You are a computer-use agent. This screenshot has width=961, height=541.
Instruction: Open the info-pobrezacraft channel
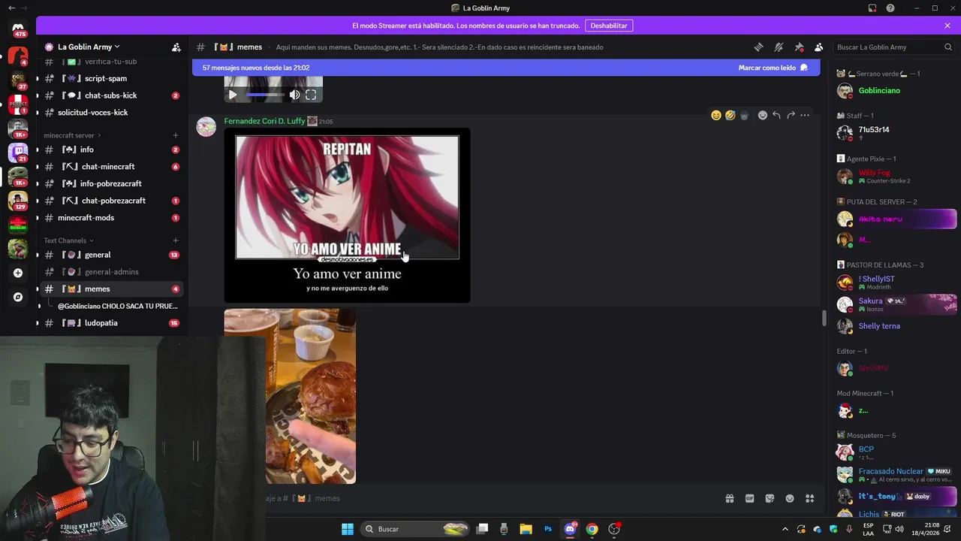(110, 183)
